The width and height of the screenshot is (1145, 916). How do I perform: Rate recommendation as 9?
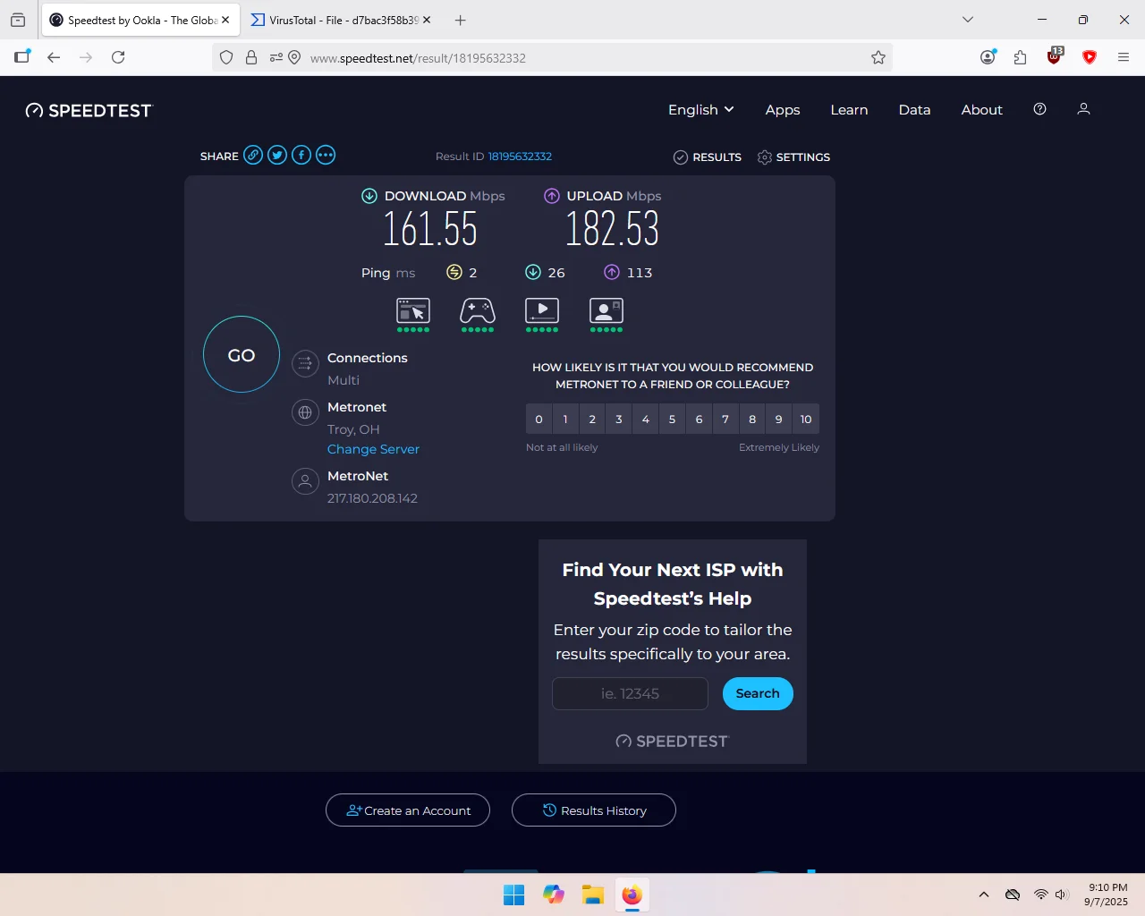tap(779, 419)
